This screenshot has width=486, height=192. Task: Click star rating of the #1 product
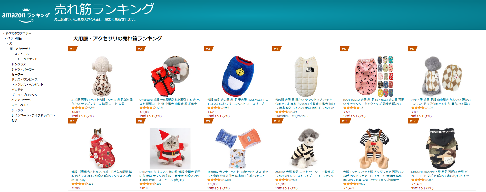click(80, 108)
